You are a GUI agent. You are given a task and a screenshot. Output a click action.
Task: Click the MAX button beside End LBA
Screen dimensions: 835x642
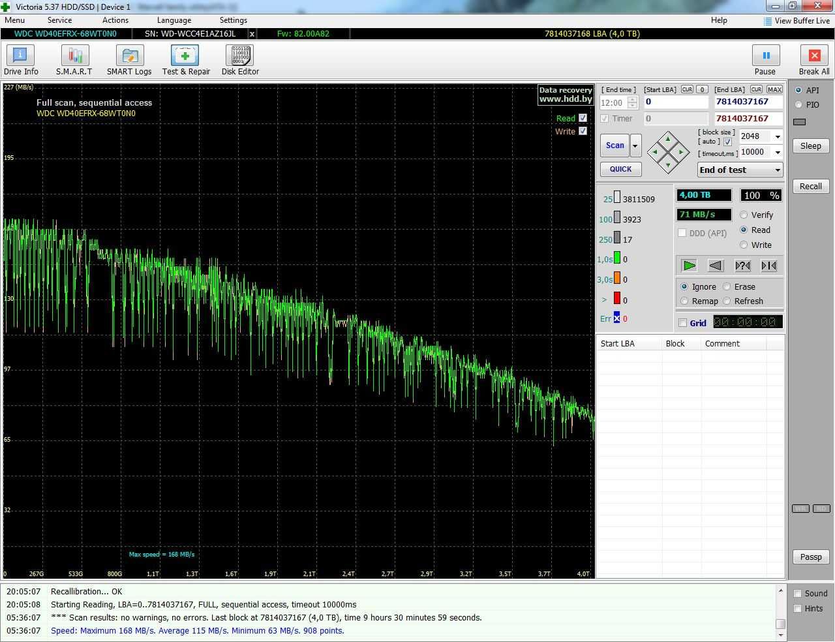(774, 89)
